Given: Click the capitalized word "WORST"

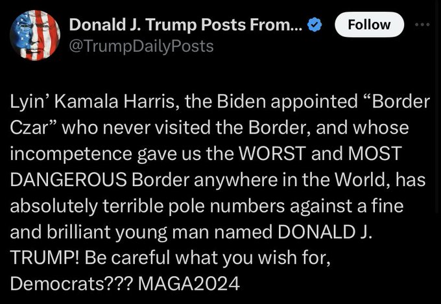Looking at the screenshot, I should (x=272, y=154).
